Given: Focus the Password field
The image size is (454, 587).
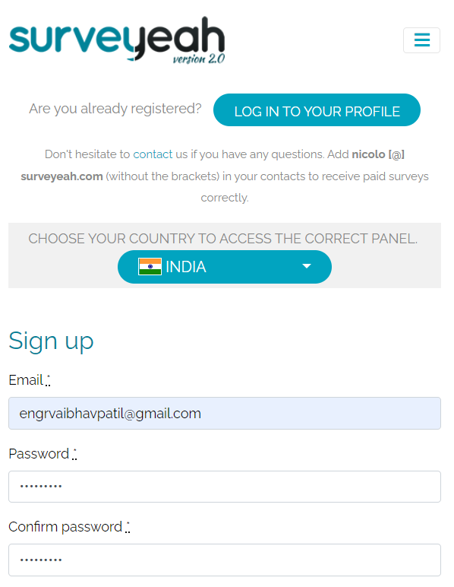Looking at the screenshot, I should click(225, 487).
